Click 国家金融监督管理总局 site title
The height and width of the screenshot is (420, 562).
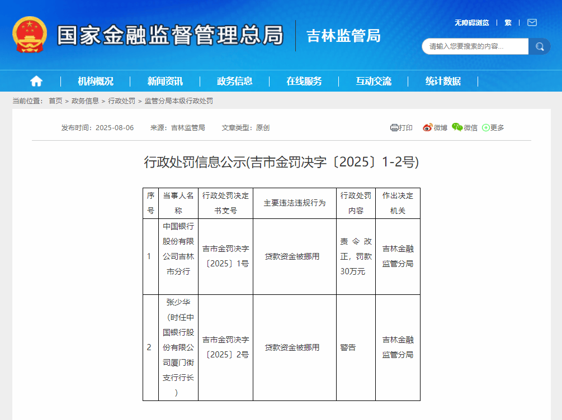[x=170, y=35]
